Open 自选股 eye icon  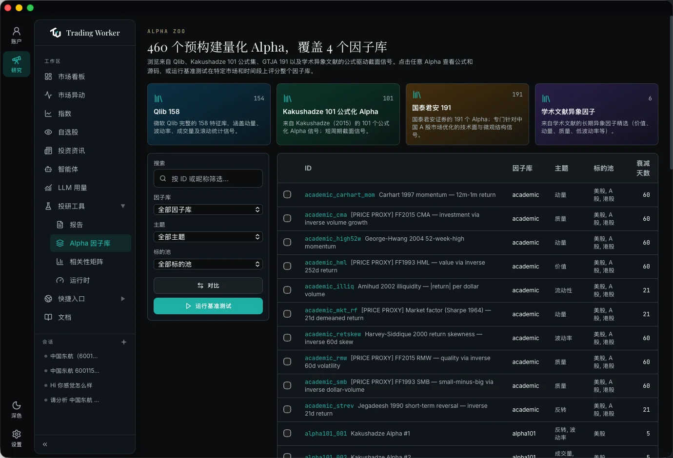coord(48,132)
